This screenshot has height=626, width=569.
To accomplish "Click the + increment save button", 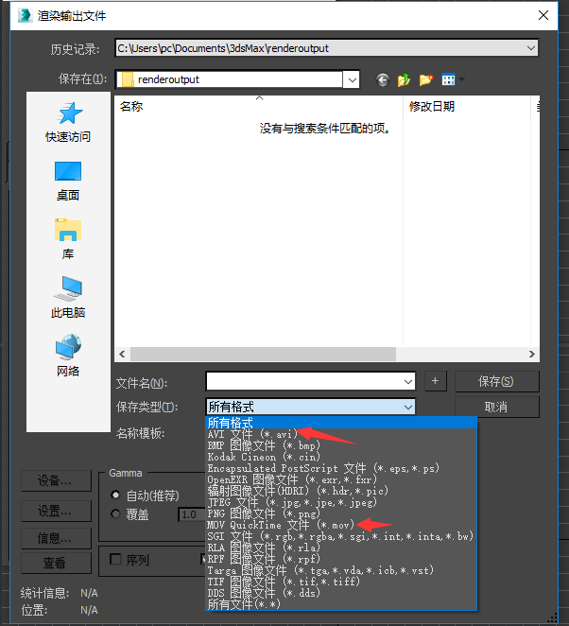I will 435,381.
